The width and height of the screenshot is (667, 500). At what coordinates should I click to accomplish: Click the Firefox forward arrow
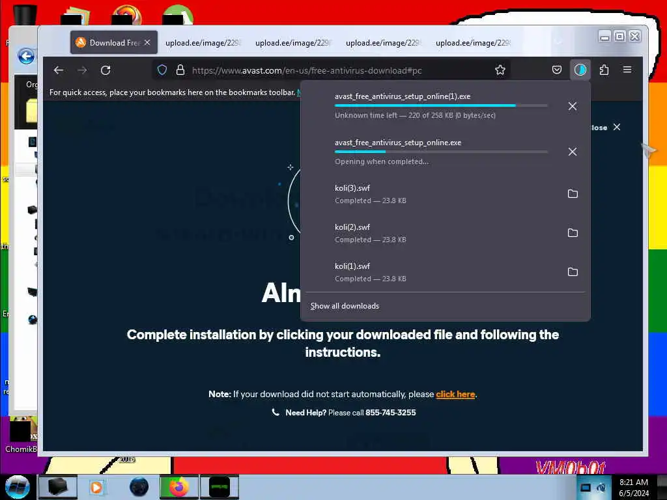82,70
